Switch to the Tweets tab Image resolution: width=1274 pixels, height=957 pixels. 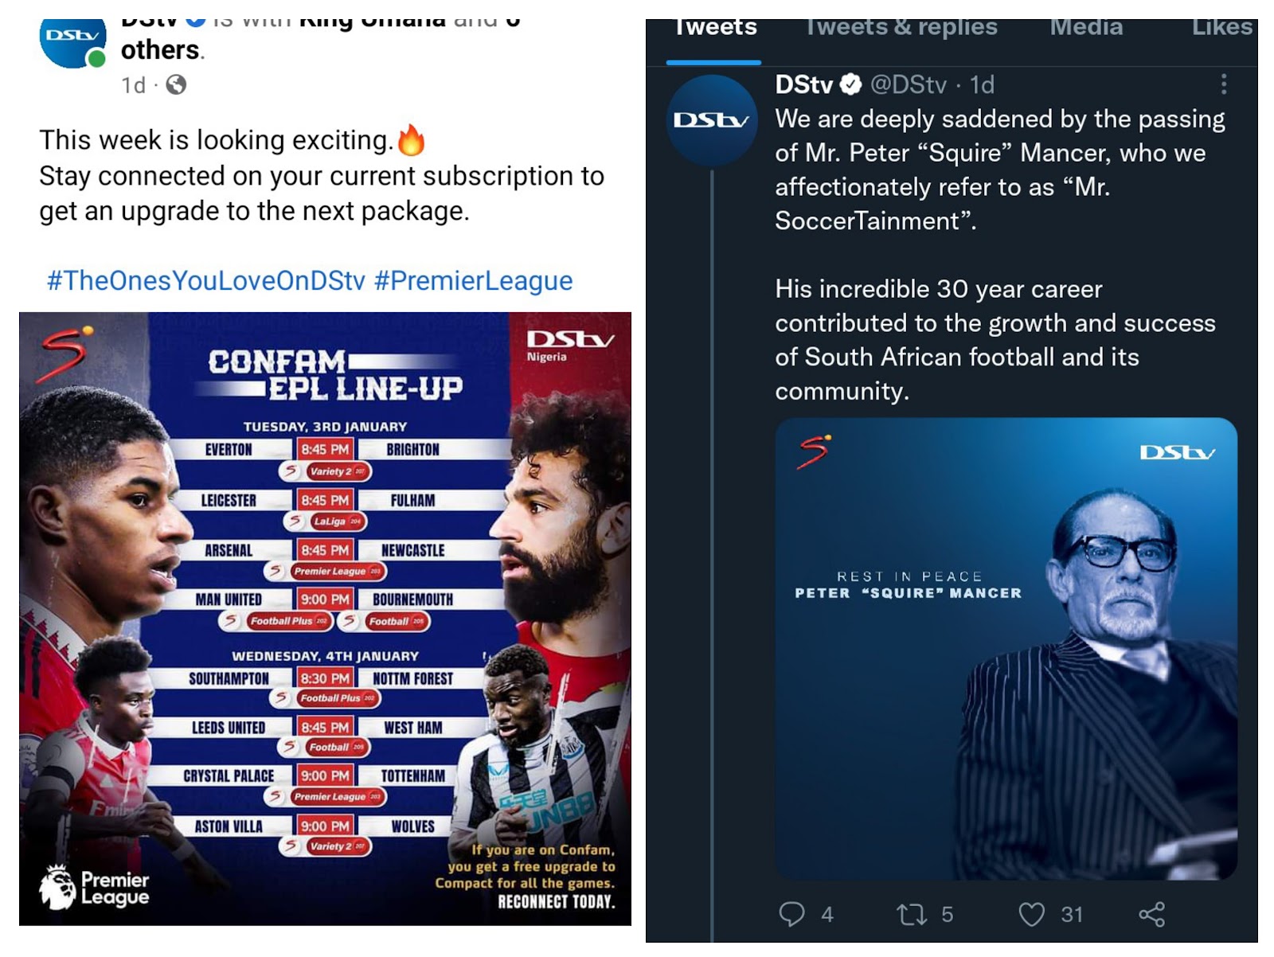[x=715, y=28]
